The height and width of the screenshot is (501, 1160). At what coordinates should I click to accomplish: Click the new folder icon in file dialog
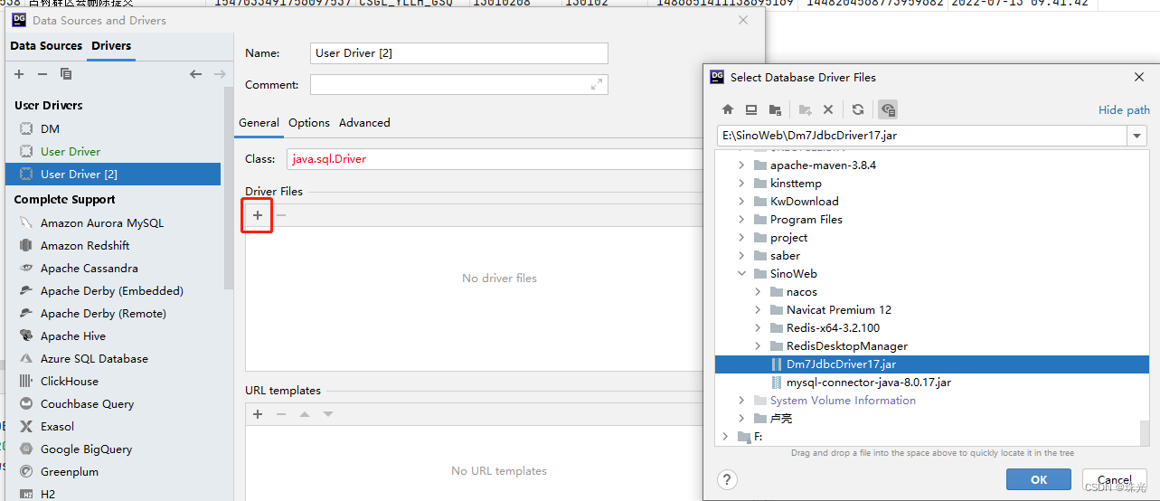[805, 109]
